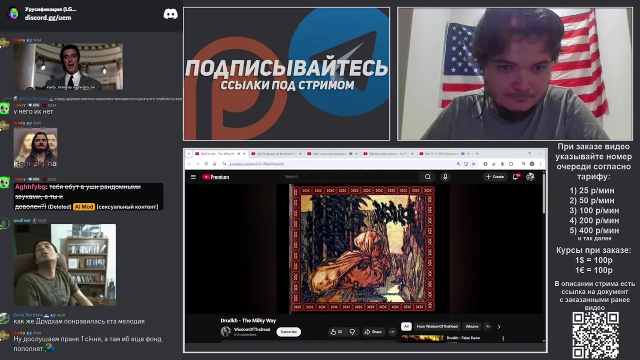
Task: Like the video with 52 likes
Action: pyautogui.click(x=336, y=331)
